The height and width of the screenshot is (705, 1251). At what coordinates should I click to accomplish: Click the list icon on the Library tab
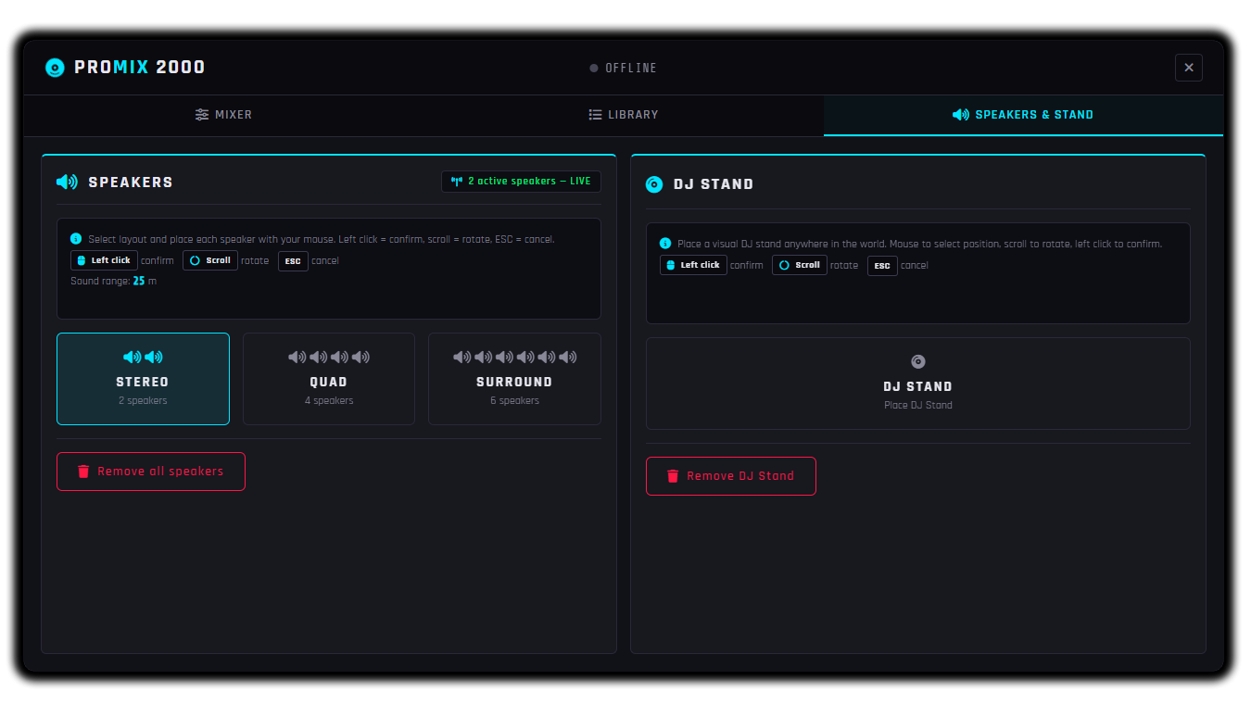click(596, 115)
